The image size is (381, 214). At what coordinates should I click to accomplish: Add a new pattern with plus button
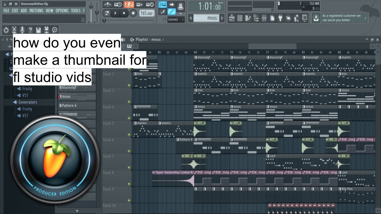point(222,18)
